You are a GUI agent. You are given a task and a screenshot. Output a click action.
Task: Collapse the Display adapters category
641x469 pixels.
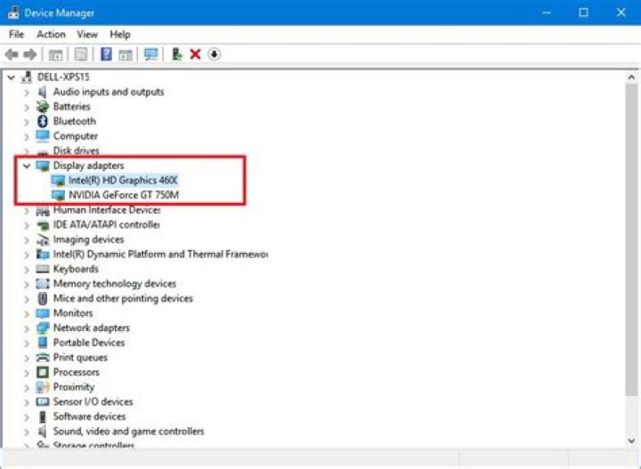(27, 166)
